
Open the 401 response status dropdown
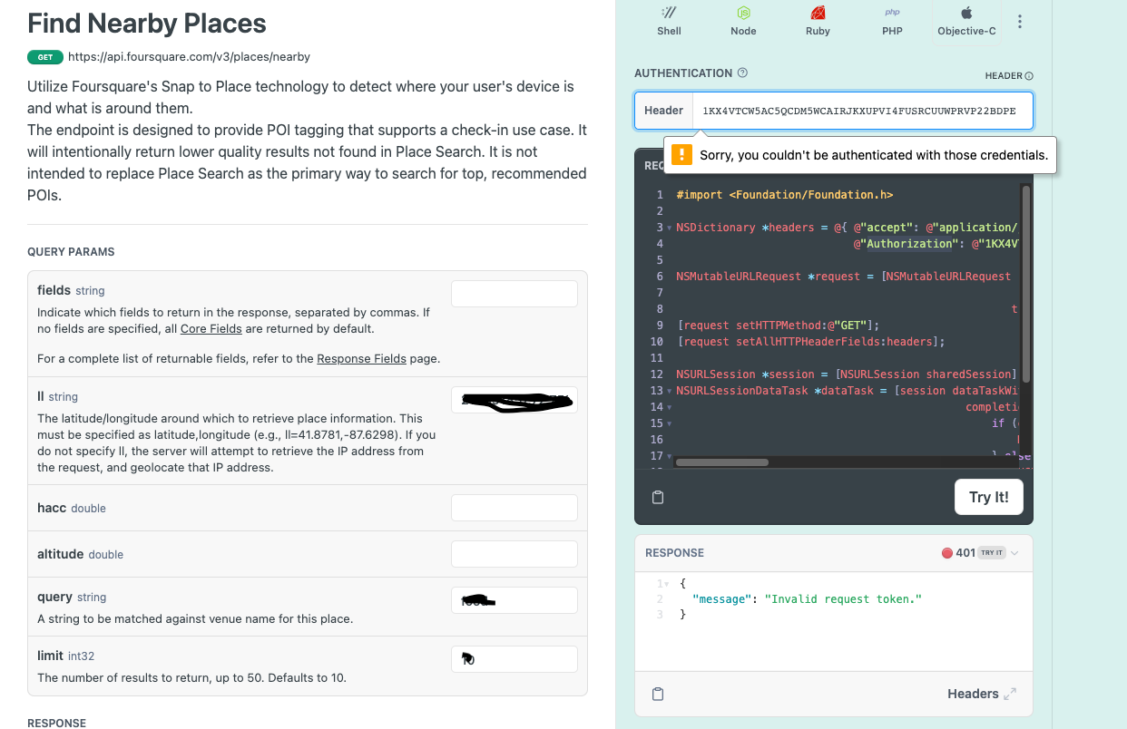[x=980, y=553]
